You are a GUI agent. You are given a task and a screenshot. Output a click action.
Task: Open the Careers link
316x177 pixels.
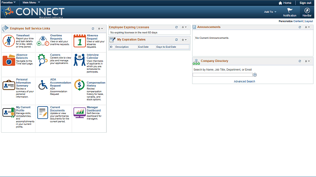55,55
